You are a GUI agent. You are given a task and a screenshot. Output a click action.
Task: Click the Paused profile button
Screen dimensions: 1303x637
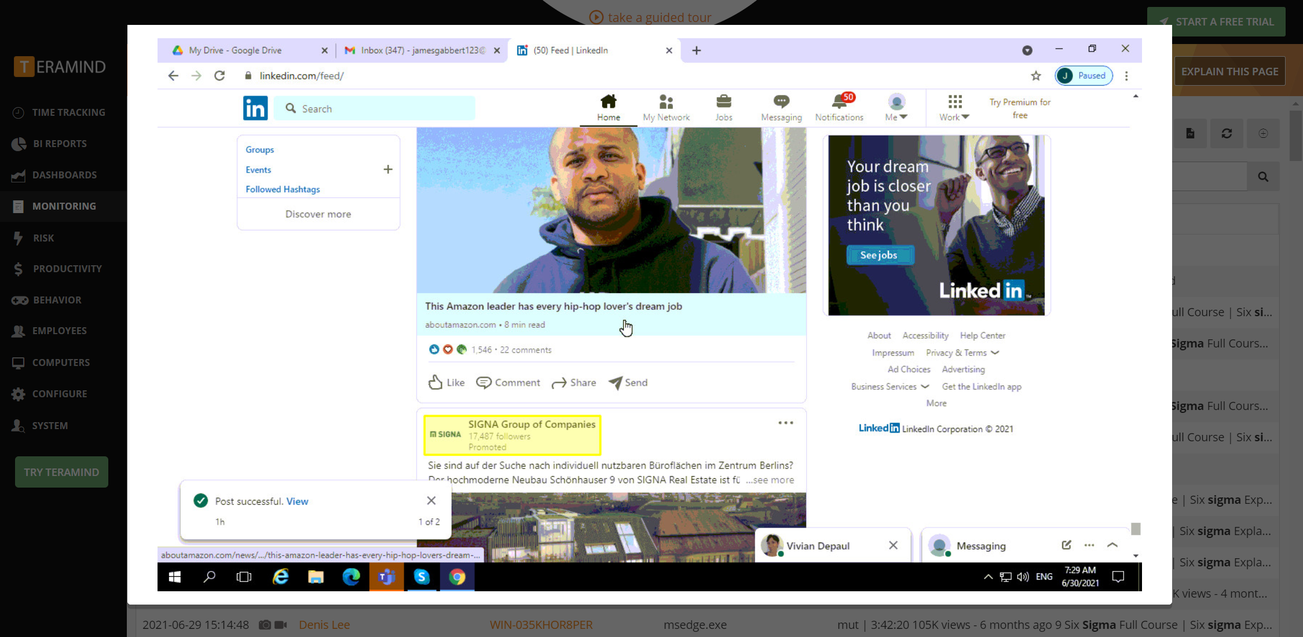click(1084, 75)
